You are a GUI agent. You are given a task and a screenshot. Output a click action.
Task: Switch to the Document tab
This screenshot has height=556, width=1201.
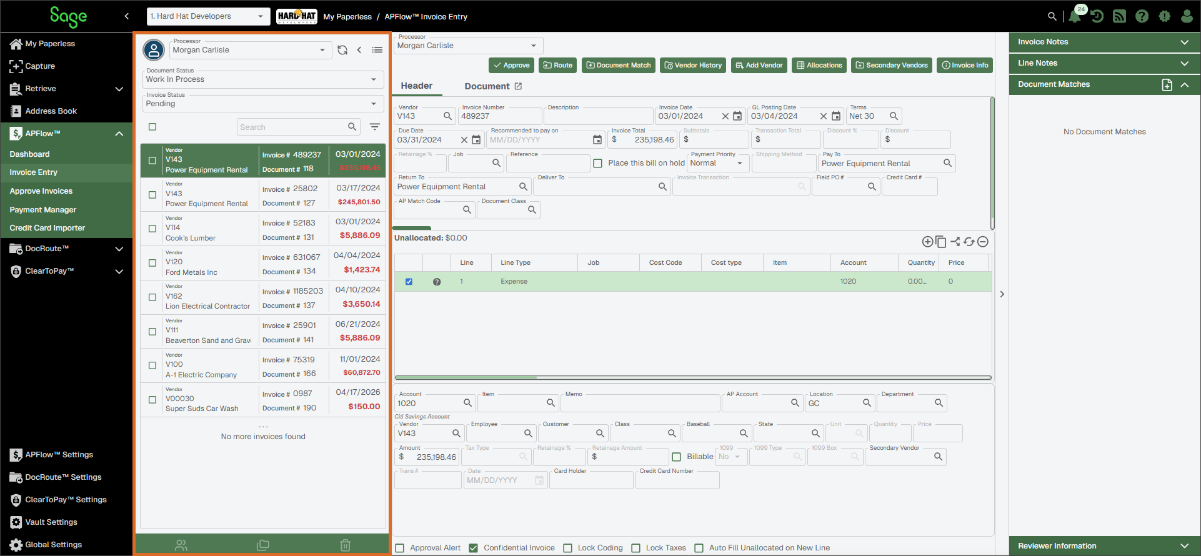[x=487, y=86]
